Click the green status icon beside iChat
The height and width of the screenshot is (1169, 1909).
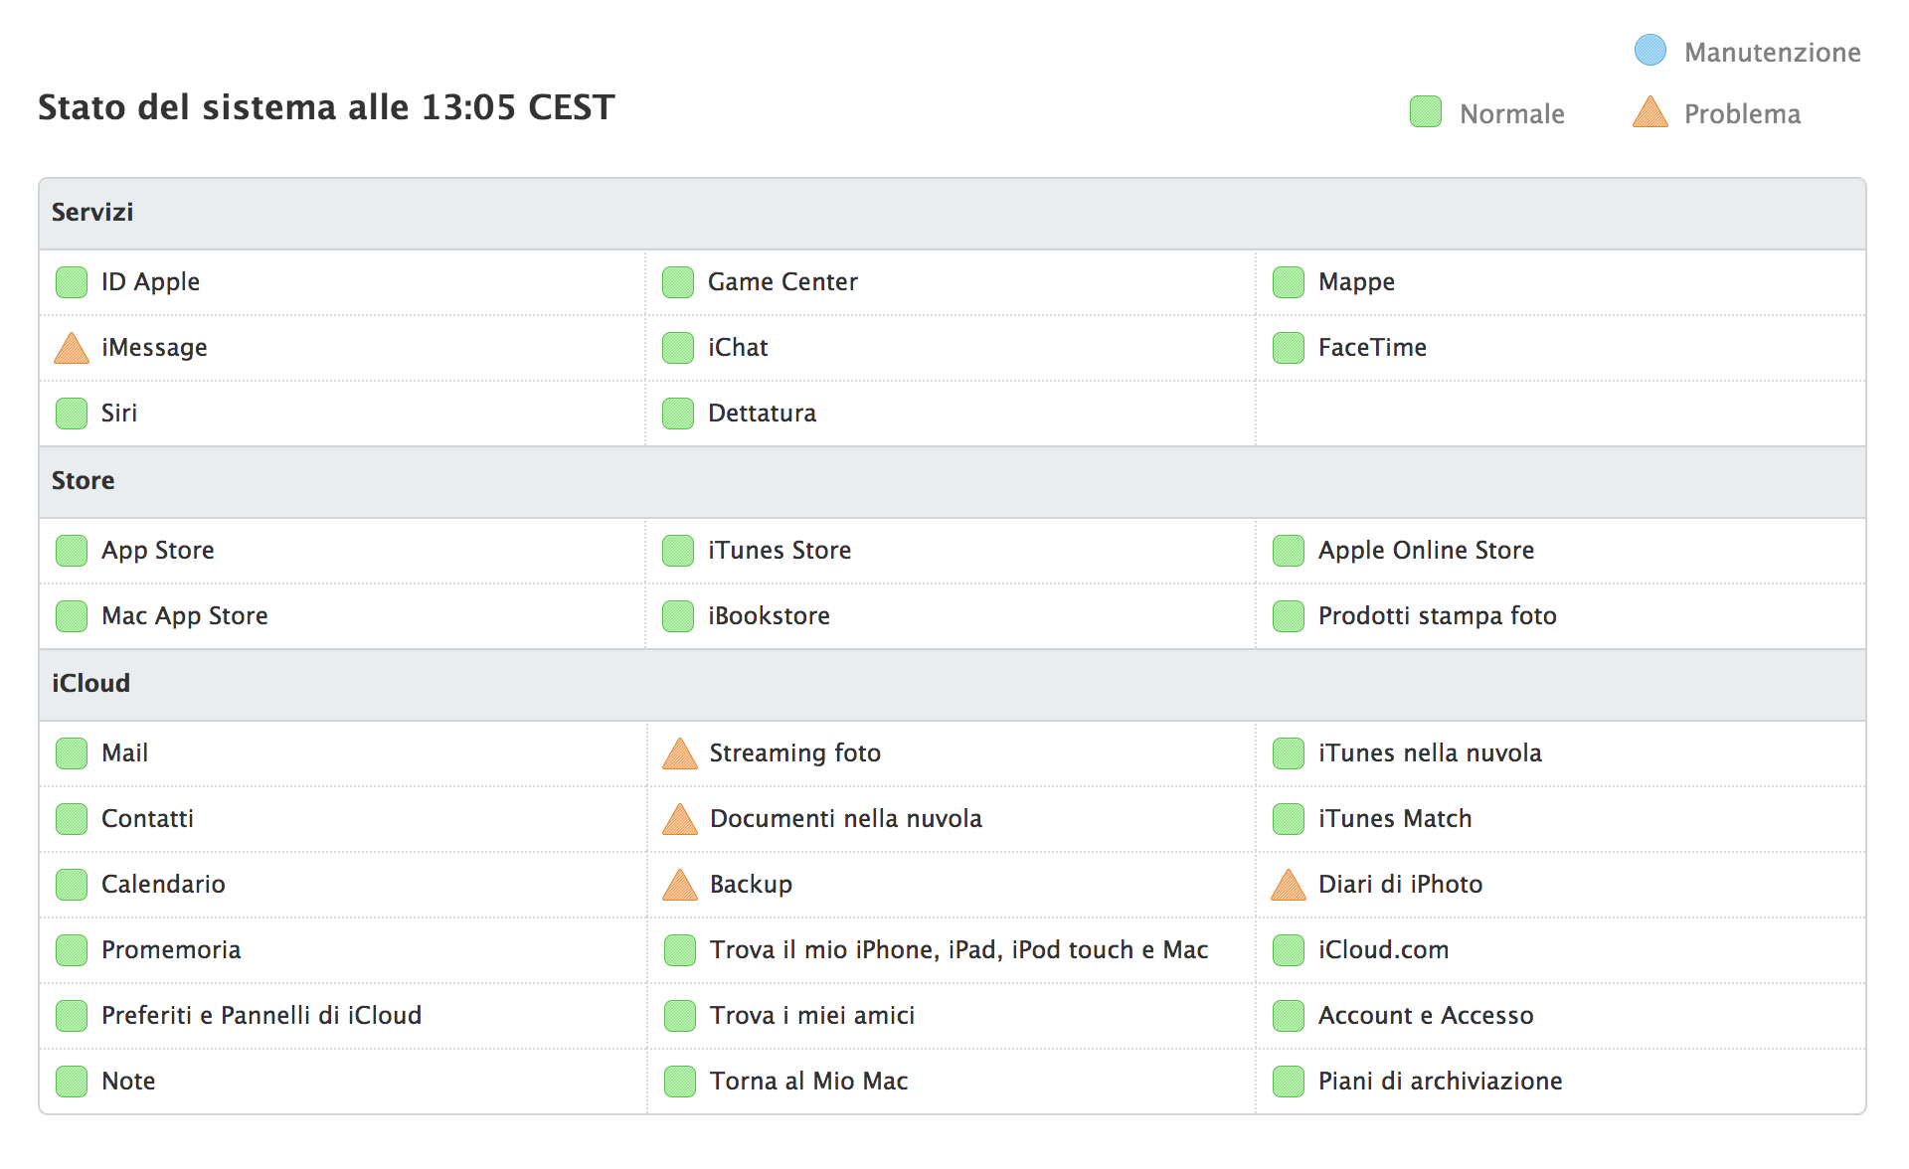pyautogui.click(x=678, y=348)
